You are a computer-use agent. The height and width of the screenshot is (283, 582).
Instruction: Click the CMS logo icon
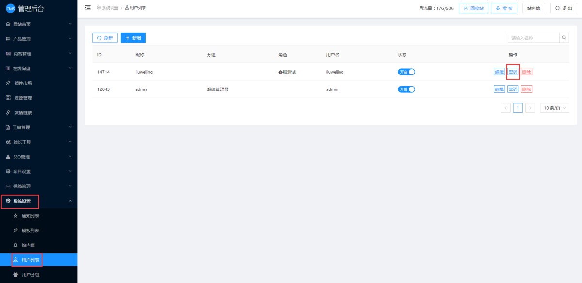pos(10,8)
